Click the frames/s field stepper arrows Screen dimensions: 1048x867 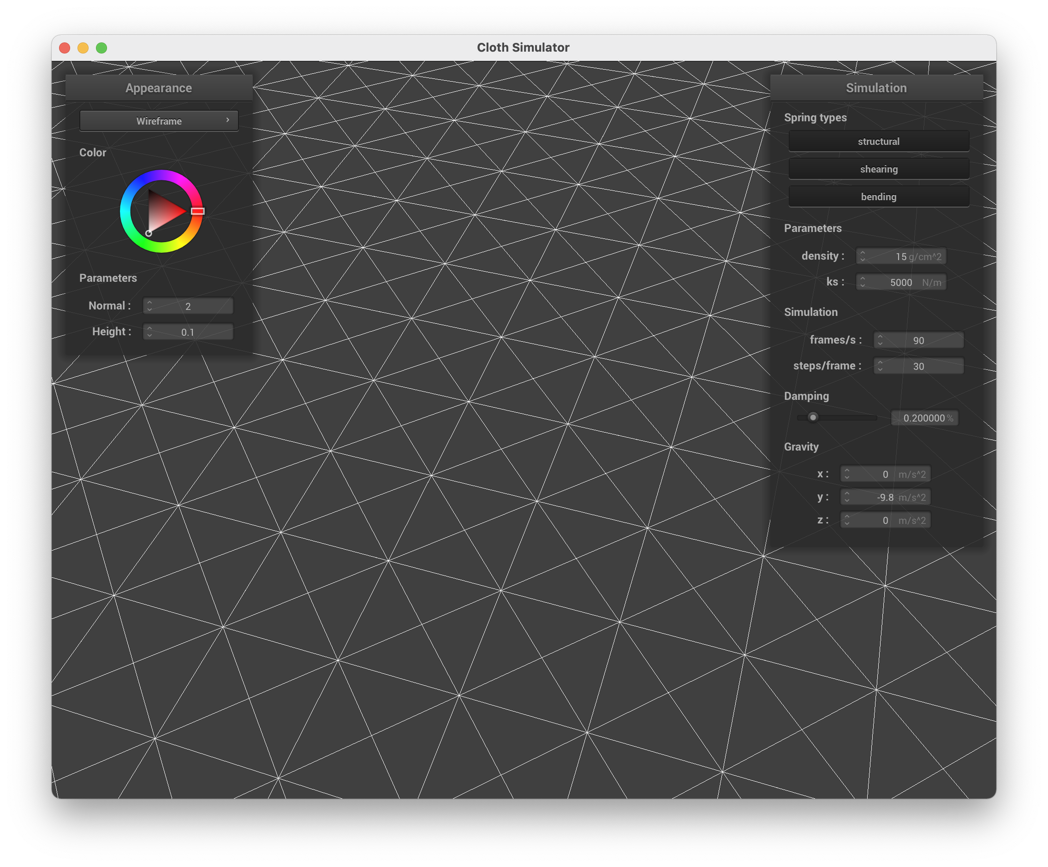[880, 340]
